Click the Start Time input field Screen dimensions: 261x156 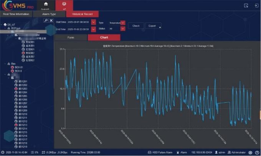pos(79,22)
